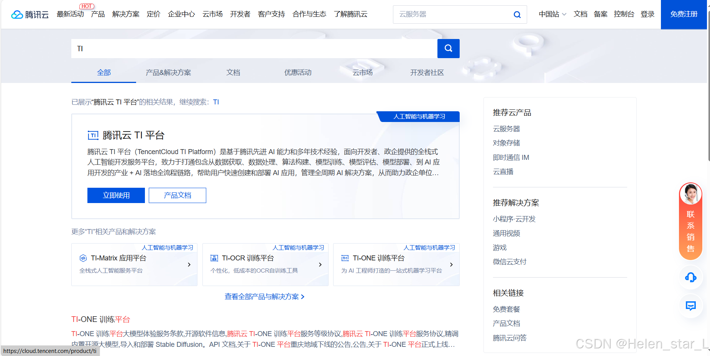Image resolution: width=710 pixels, height=356 pixels.
Task: Open the 云市场 top menu item
Action: point(212,14)
